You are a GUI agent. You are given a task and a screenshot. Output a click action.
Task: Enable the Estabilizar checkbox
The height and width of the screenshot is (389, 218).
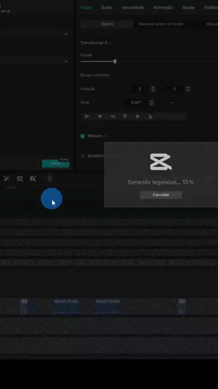[x=83, y=156]
